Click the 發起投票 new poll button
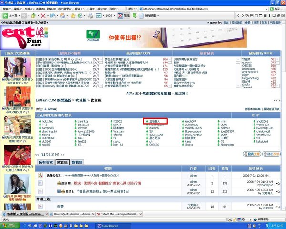 tap(271, 154)
